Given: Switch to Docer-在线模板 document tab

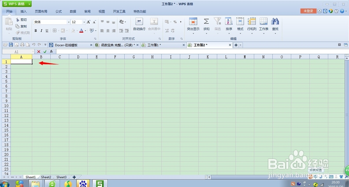Looking at the screenshot, I should tap(71, 45).
